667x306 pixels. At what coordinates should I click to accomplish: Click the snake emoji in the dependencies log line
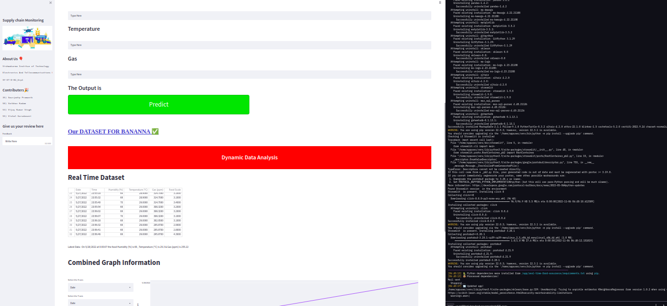click(x=464, y=273)
